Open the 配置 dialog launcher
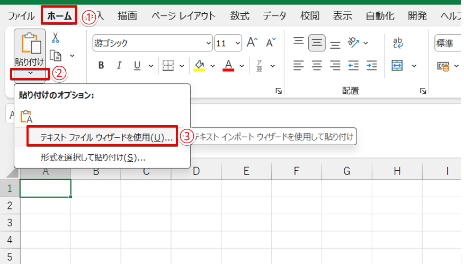 click(423, 91)
